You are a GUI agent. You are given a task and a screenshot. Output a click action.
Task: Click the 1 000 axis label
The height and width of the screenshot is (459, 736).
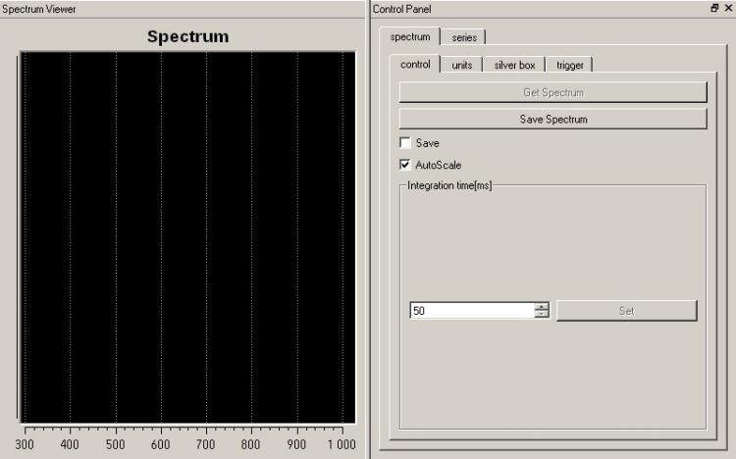coord(342,444)
